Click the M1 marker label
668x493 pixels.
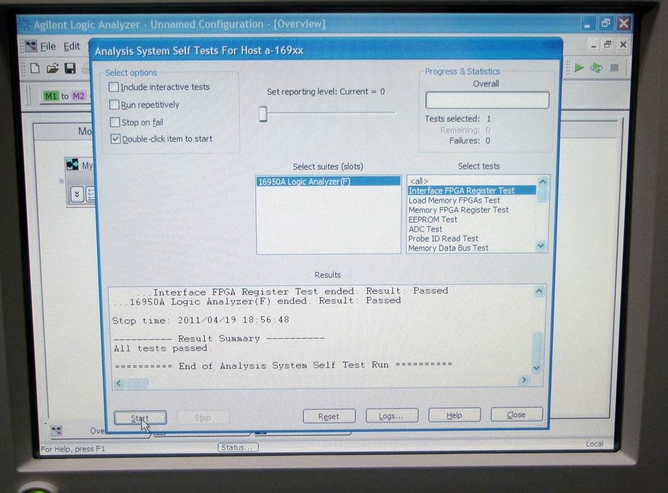(51, 96)
